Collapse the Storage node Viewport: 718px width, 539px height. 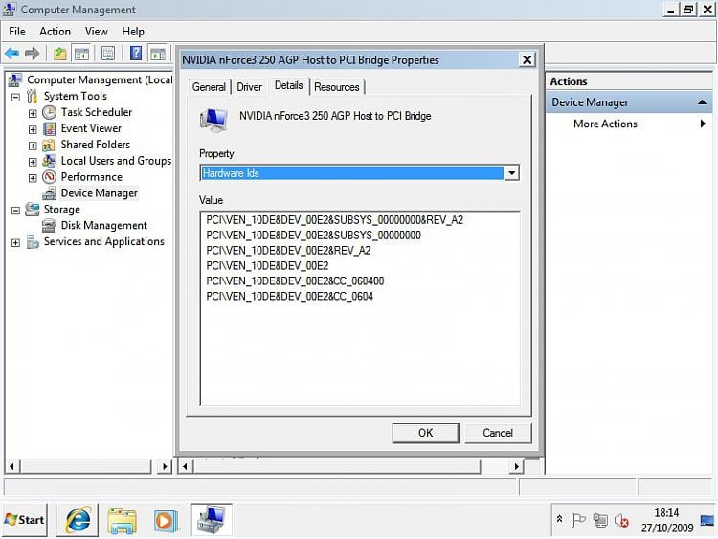(x=15, y=211)
